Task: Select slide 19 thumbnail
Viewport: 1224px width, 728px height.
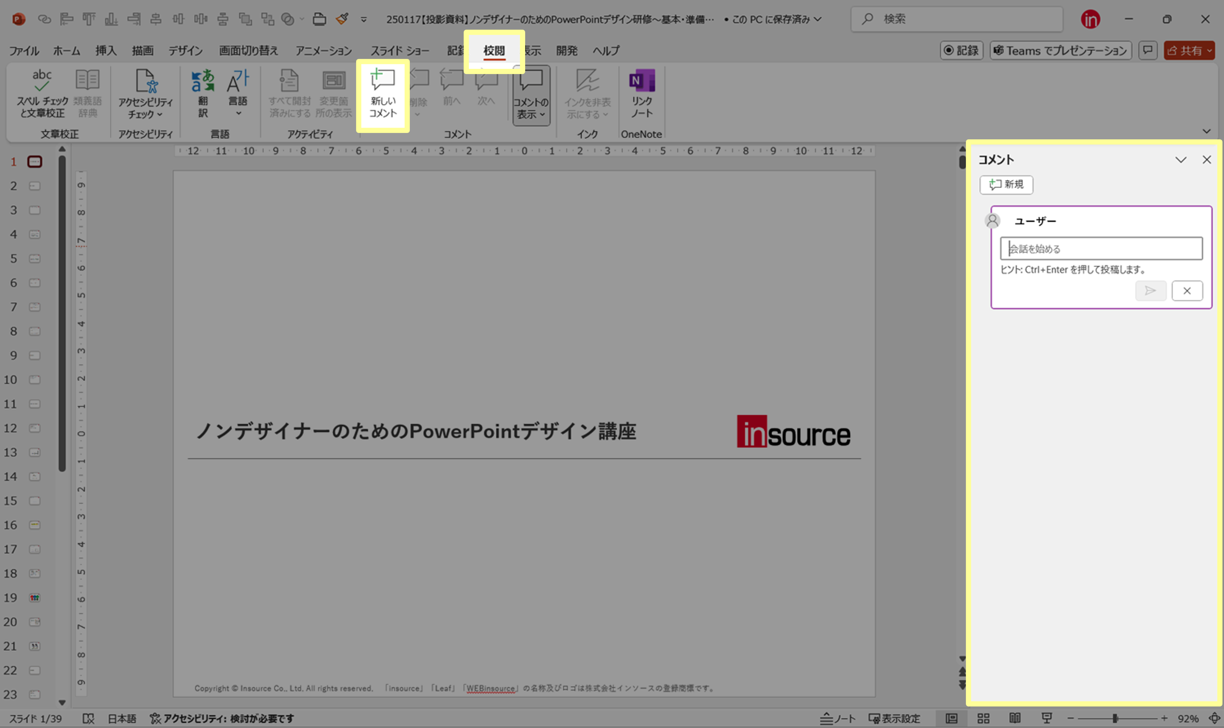Action: [x=34, y=598]
